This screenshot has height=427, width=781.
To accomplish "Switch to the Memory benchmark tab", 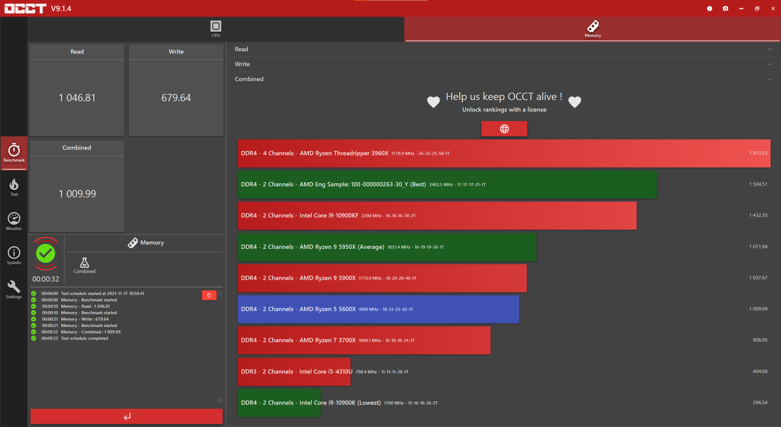I will click(592, 29).
